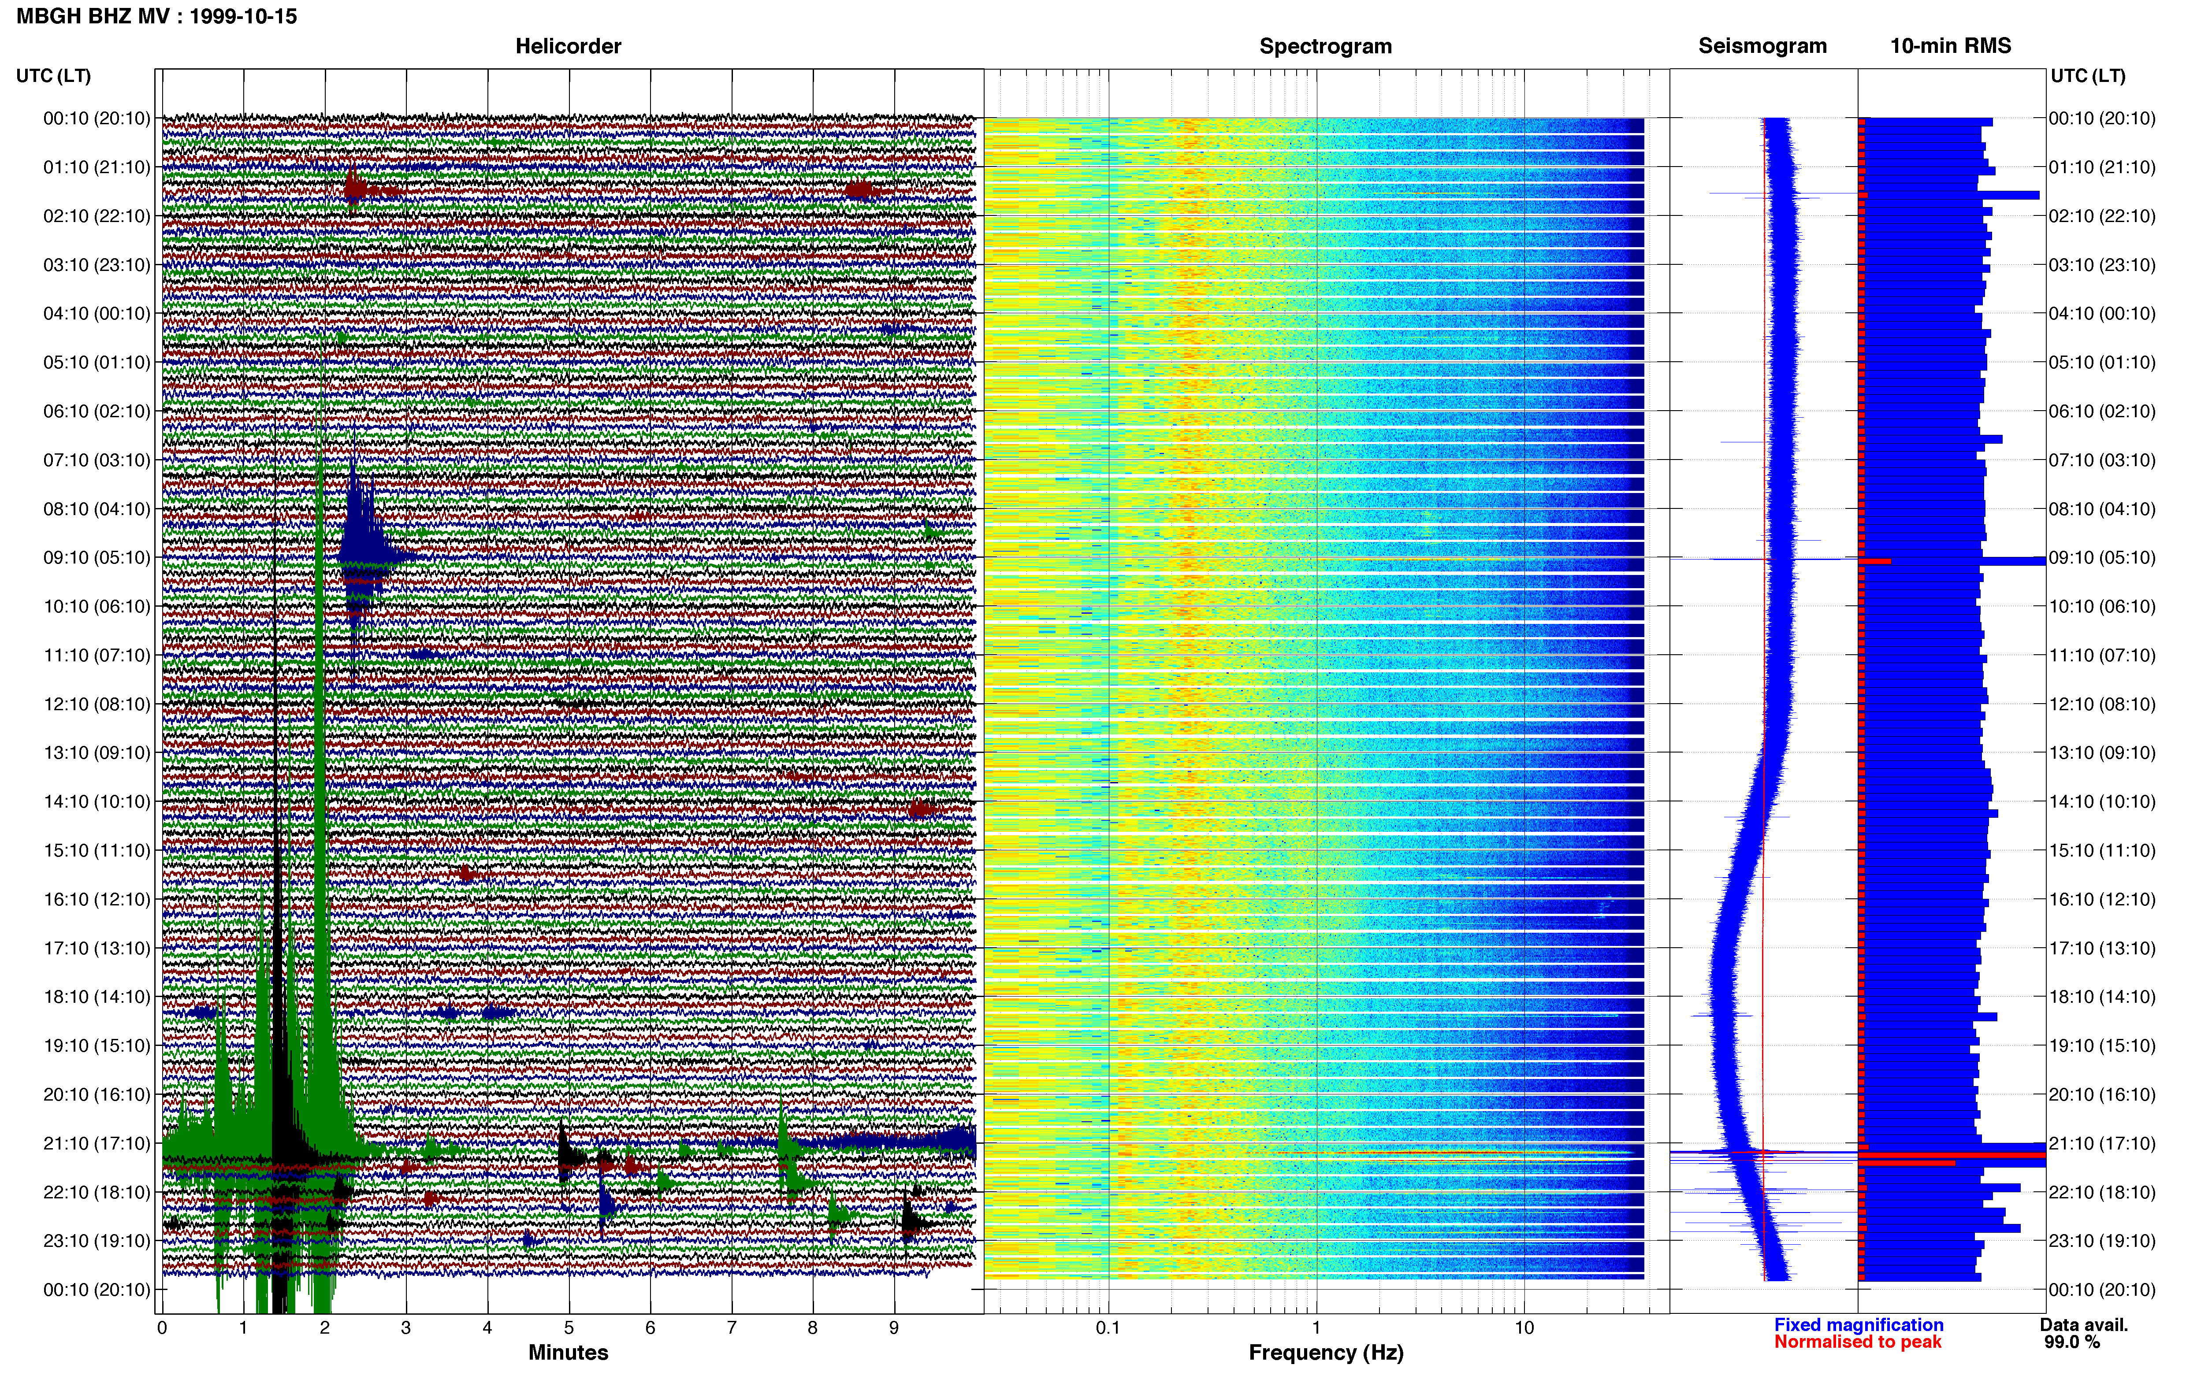2212x1383 pixels.
Task: Click the 'Minutes' x-axis label
Action: [x=568, y=1352]
